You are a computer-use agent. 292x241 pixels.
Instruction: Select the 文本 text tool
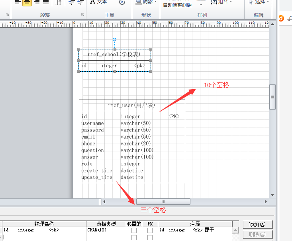pyautogui.click(x=98, y=2)
